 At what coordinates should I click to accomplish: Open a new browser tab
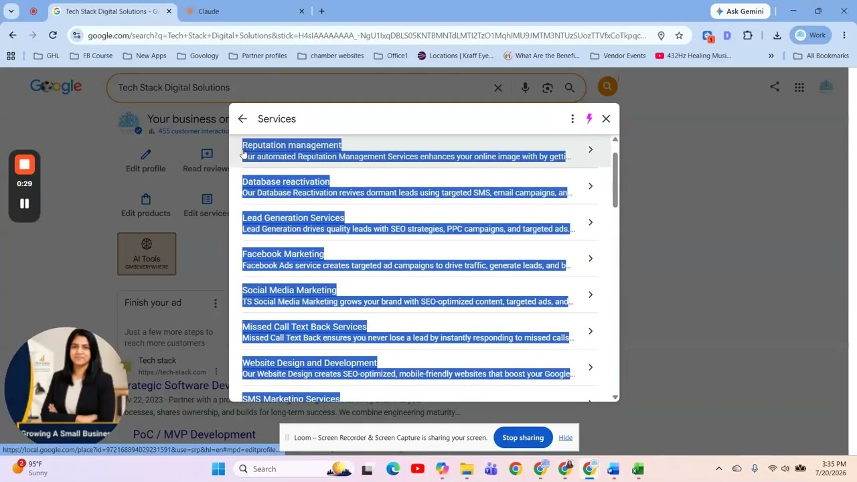322,11
